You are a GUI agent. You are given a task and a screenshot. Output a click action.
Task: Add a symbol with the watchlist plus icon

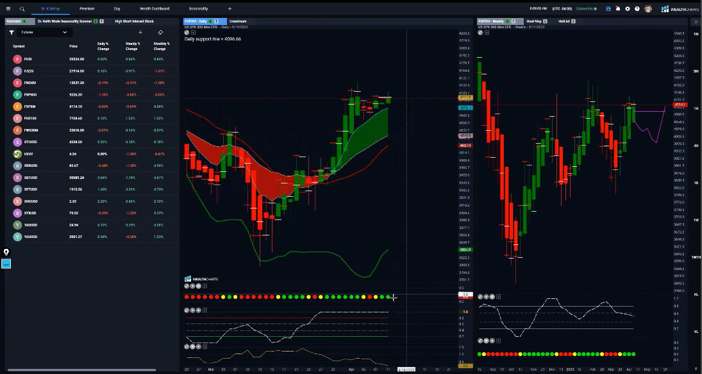pos(140,32)
